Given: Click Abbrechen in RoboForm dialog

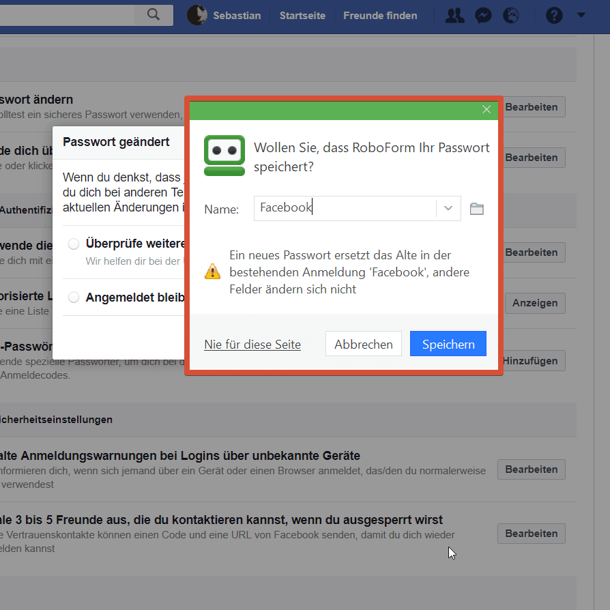Looking at the screenshot, I should tap(364, 343).
